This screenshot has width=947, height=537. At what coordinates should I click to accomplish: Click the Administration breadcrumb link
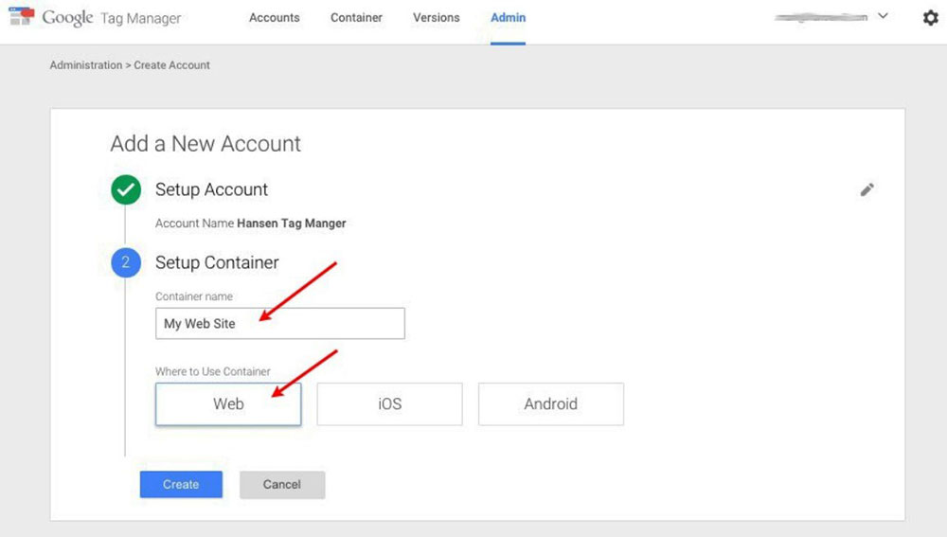click(x=86, y=65)
